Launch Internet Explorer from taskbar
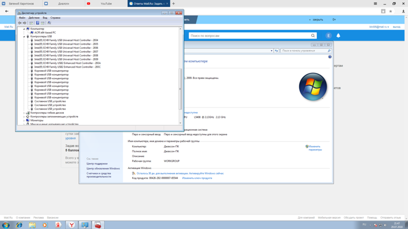Screen dimensions: 408x229 pos(19,225)
